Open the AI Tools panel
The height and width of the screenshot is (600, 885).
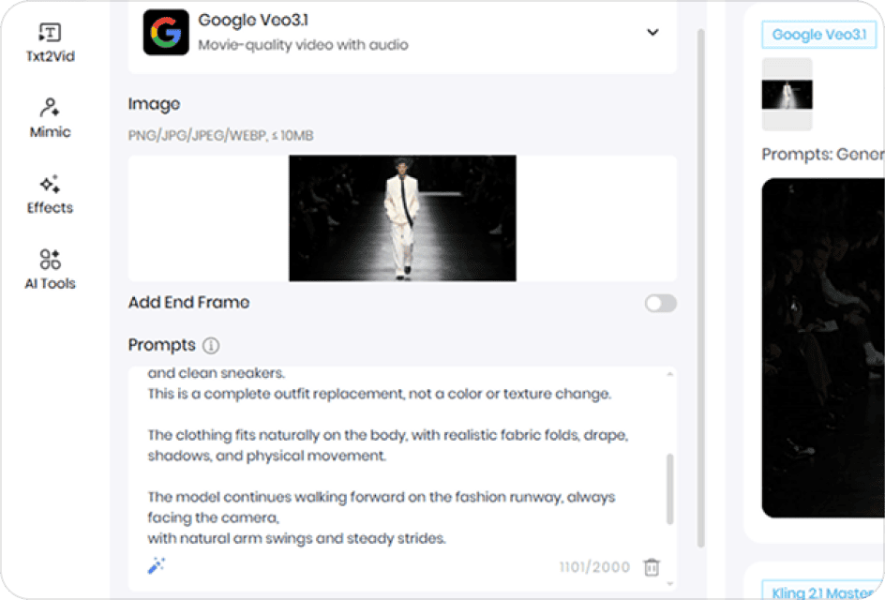(48, 270)
